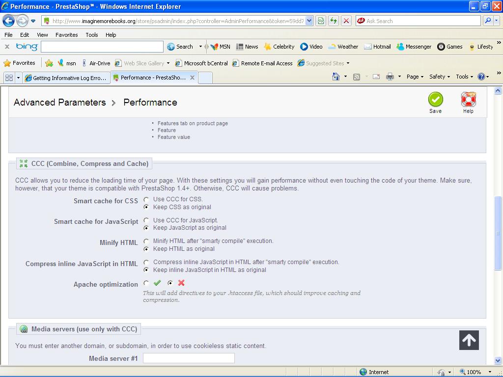Click the Print icon in command bar
Image resolution: width=503 pixels, height=377 pixels.
click(x=390, y=76)
